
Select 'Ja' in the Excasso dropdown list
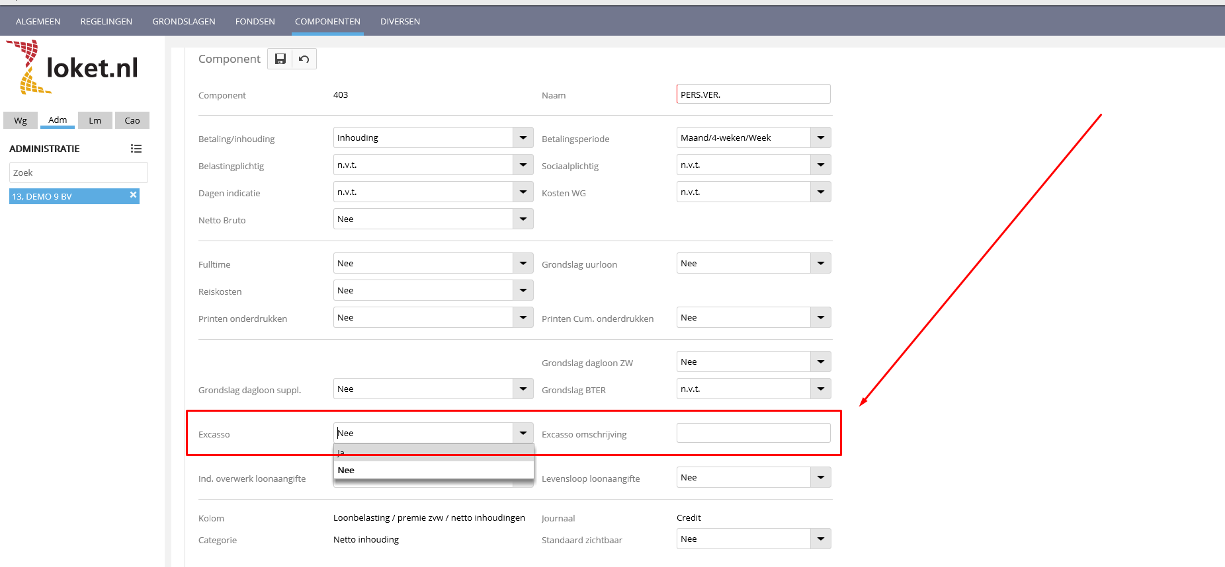click(x=433, y=453)
